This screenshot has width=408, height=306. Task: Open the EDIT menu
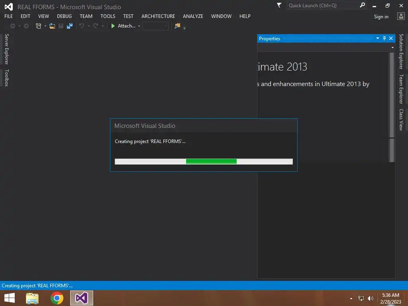[x=25, y=16]
